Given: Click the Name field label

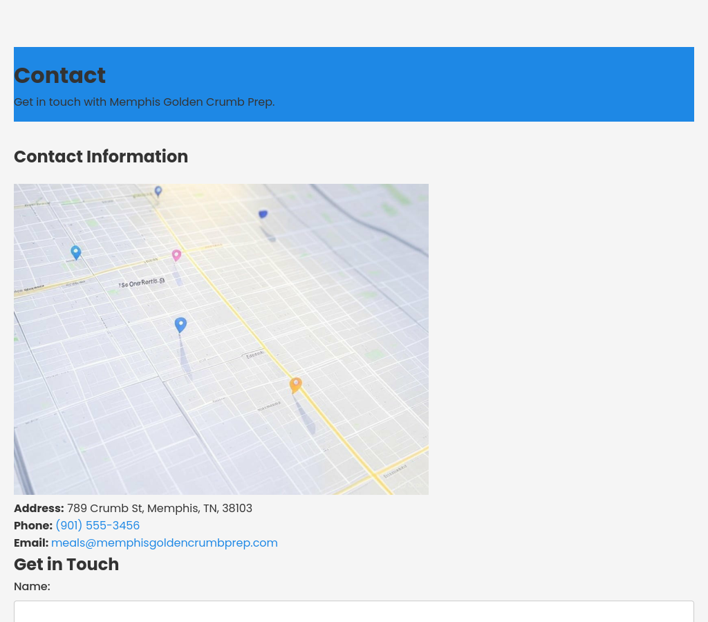Looking at the screenshot, I should point(32,587).
